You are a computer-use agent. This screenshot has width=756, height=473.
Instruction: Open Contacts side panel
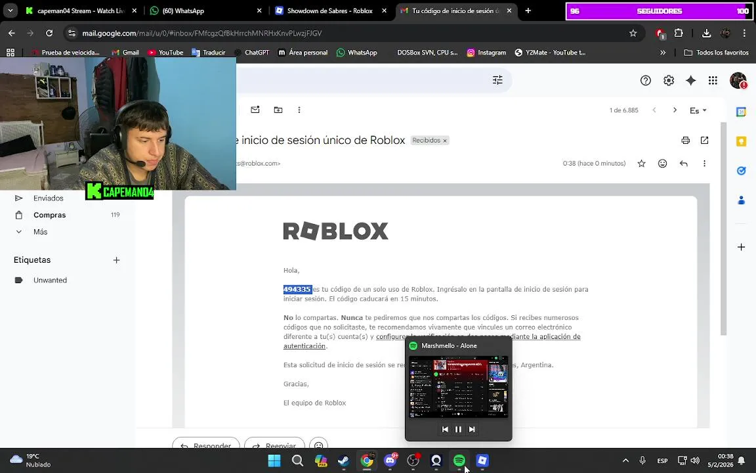[741, 200]
